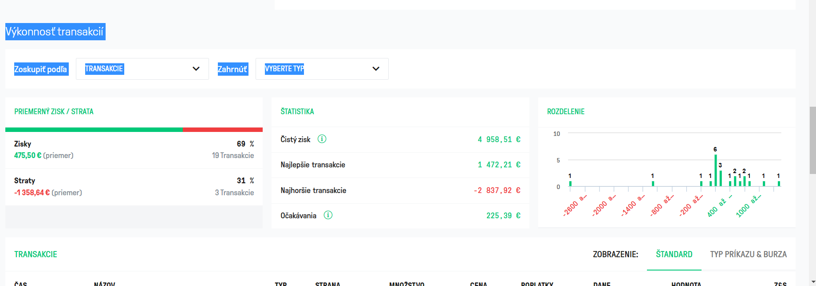This screenshot has width=816, height=286.
Task: Expand the TRANSAKCIE grouping dropdown arrow
Action: point(196,69)
